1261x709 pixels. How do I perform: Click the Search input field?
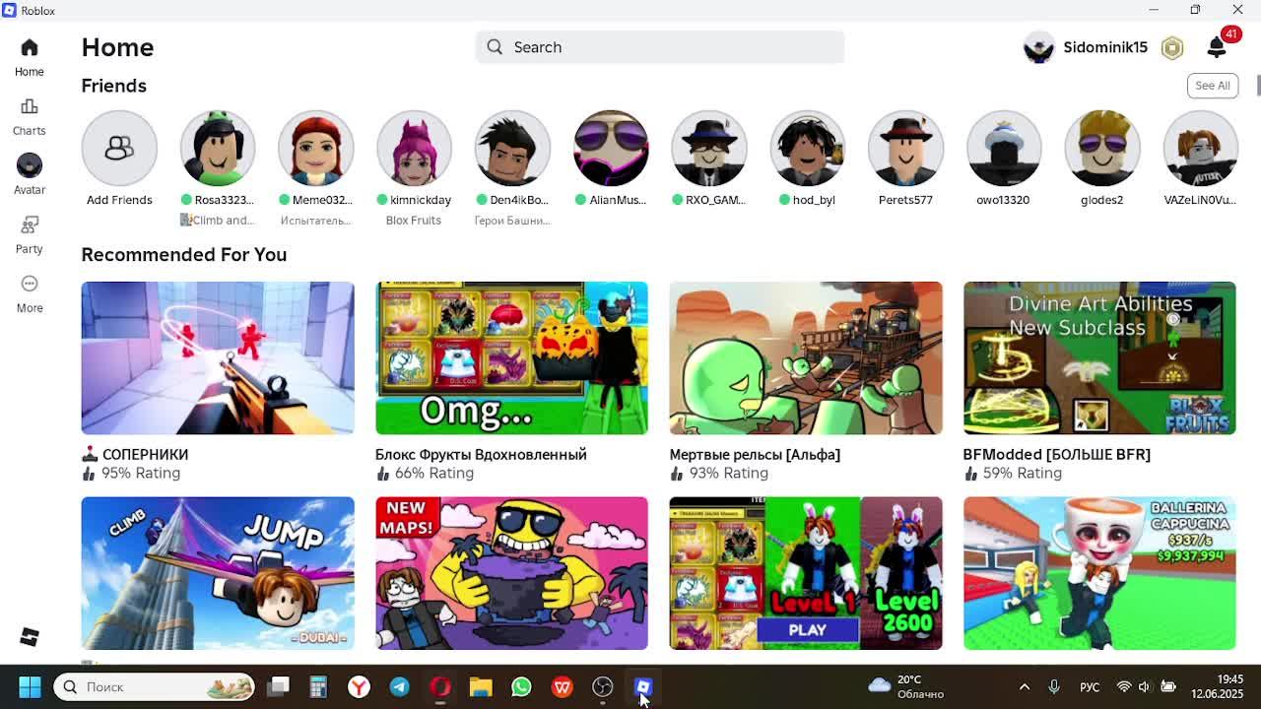point(660,47)
